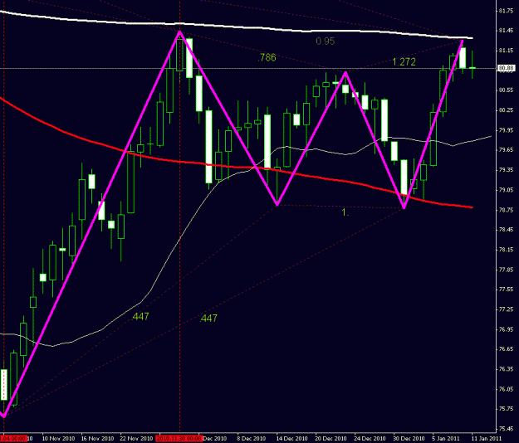The image size is (519, 443).
Task: Click the '1.' ratio label between lows
Action: point(345,212)
